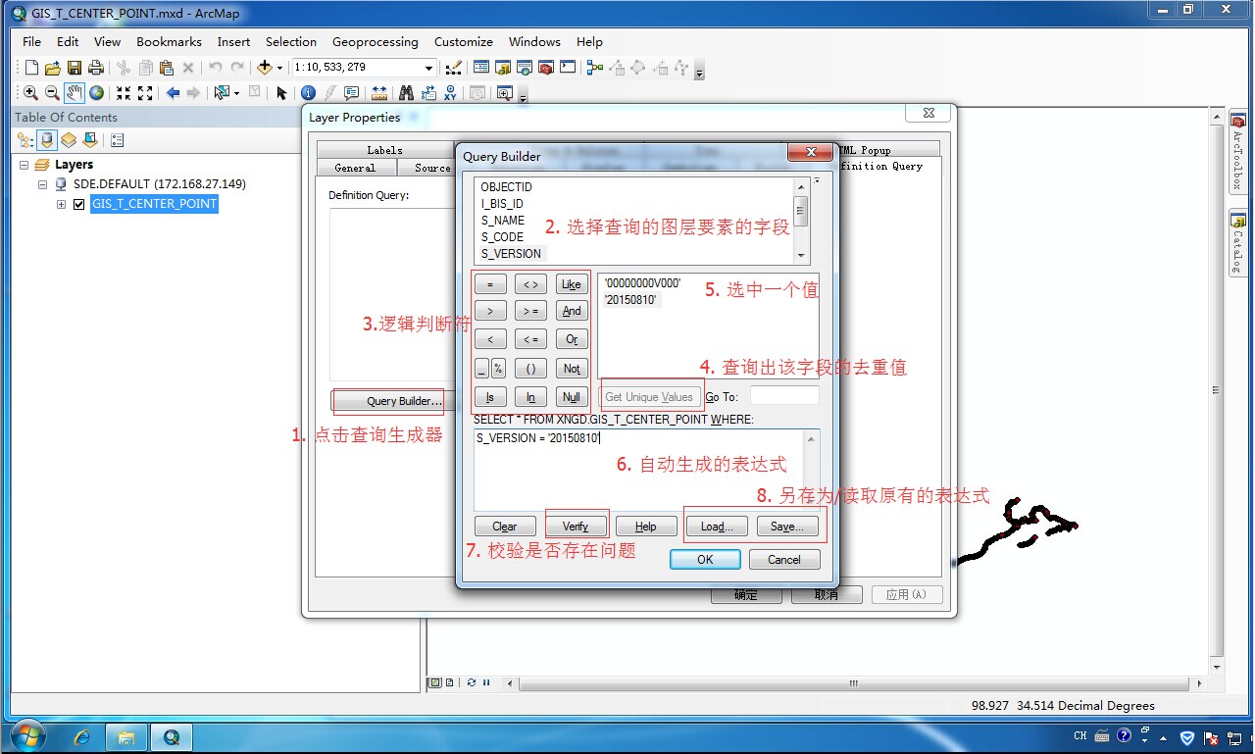Click the Load... button
The height and width of the screenshot is (754, 1255).
pos(717,527)
